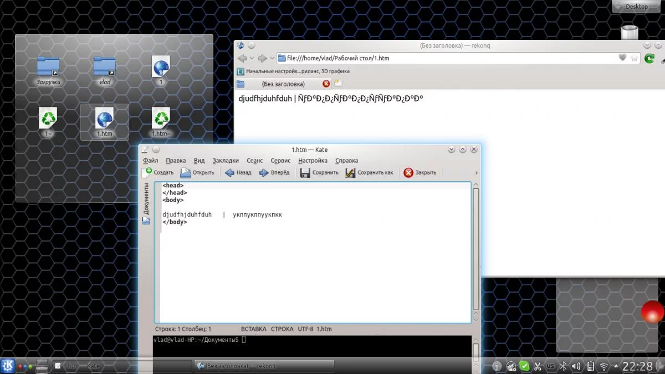Screen dimensions: 665x374
Task: Click Kate editor's vertical scrollbar
Action: tap(475, 249)
